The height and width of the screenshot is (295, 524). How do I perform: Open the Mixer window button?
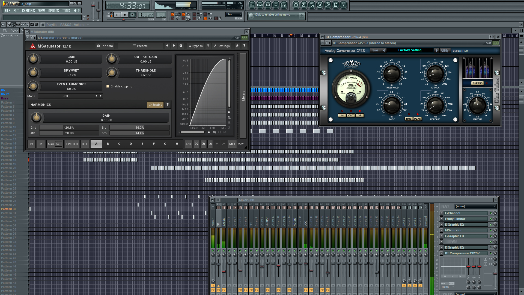(x=284, y=5)
